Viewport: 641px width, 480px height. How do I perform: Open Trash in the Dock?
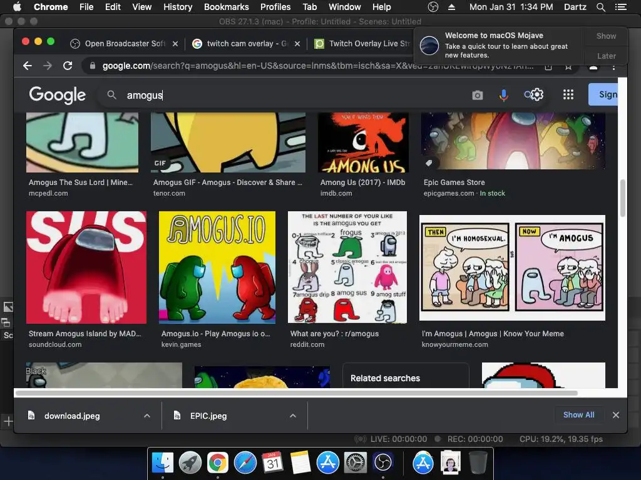(x=478, y=463)
